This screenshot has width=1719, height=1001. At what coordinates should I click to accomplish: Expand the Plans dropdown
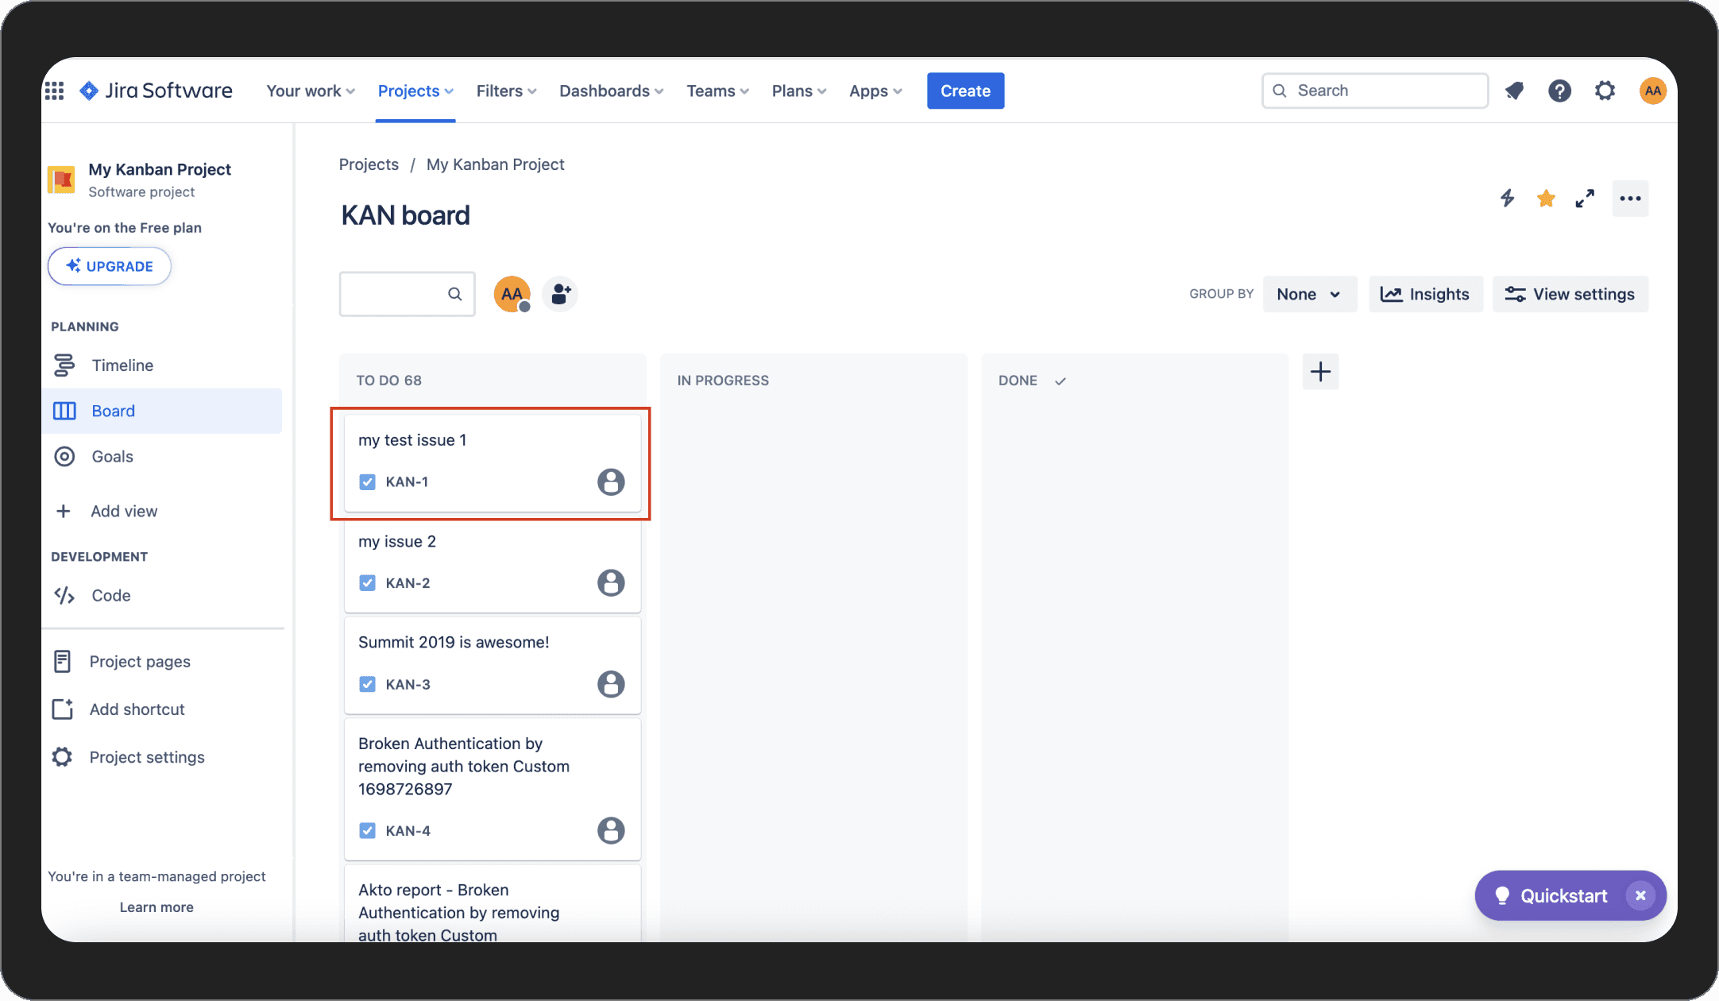799,91
